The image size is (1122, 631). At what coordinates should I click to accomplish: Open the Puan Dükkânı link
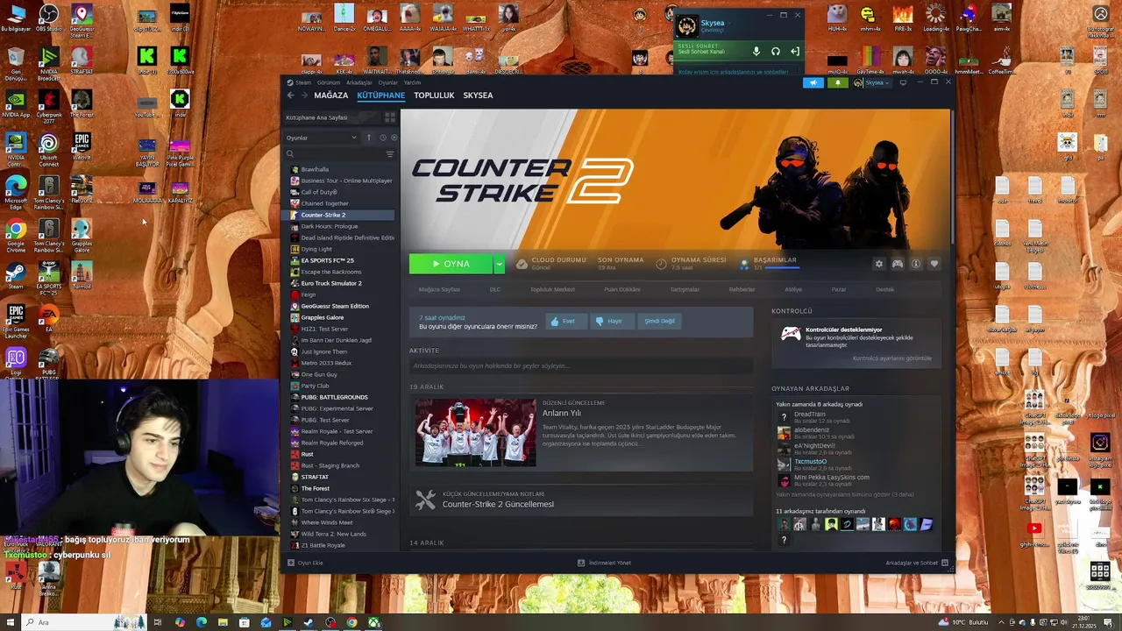point(622,289)
